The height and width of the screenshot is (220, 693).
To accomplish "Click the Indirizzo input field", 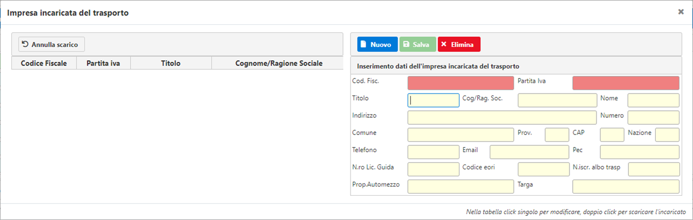I will point(503,117).
